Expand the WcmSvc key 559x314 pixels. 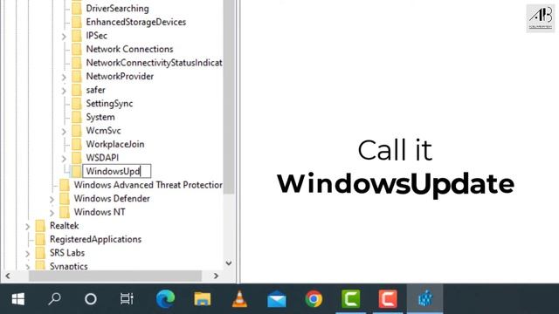64,132
